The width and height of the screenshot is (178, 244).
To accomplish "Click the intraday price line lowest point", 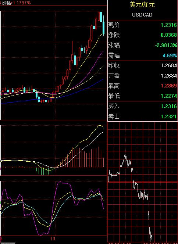I will [x=150, y=241].
